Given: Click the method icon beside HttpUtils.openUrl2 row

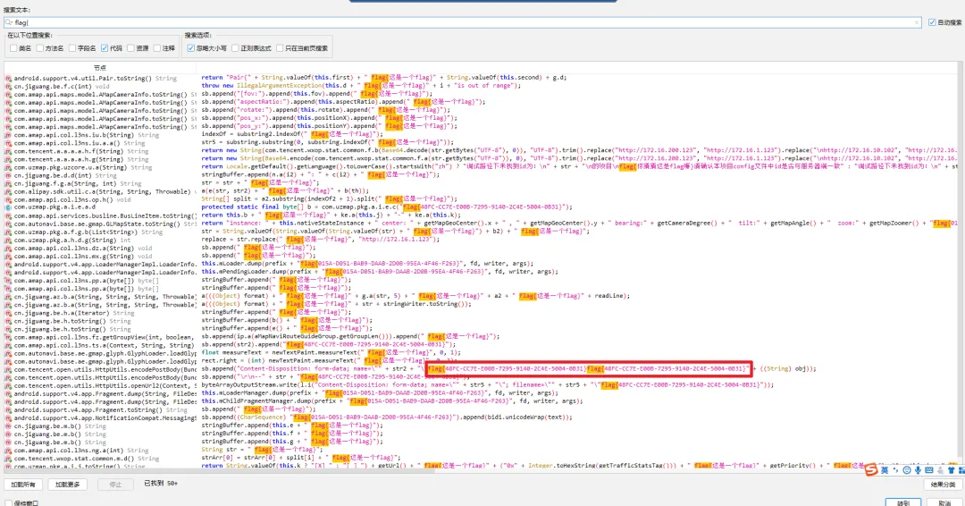Looking at the screenshot, I should point(9,385).
